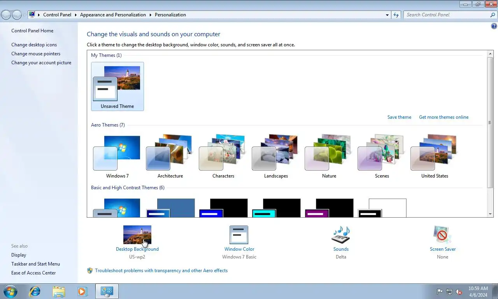The height and width of the screenshot is (299, 498).
Task: Select the Unsaved Theme thumbnail
Action: pyautogui.click(x=117, y=86)
